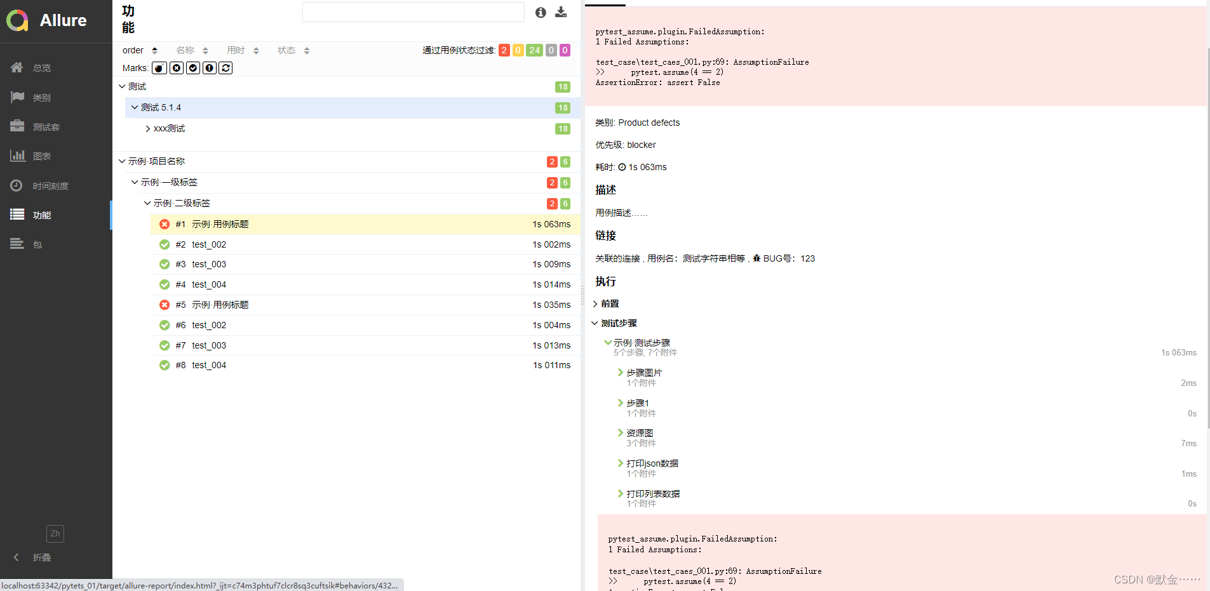Click the report info icon
Screen dimensions: 1210x591
click(541, 12)
